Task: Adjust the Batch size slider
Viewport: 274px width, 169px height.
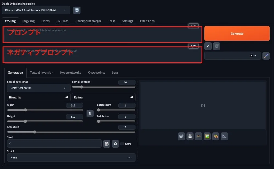Action: pos(116,121)
